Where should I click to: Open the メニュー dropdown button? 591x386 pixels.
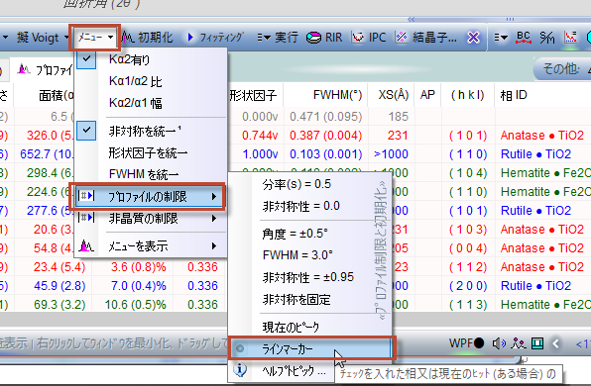coord(94,38)
